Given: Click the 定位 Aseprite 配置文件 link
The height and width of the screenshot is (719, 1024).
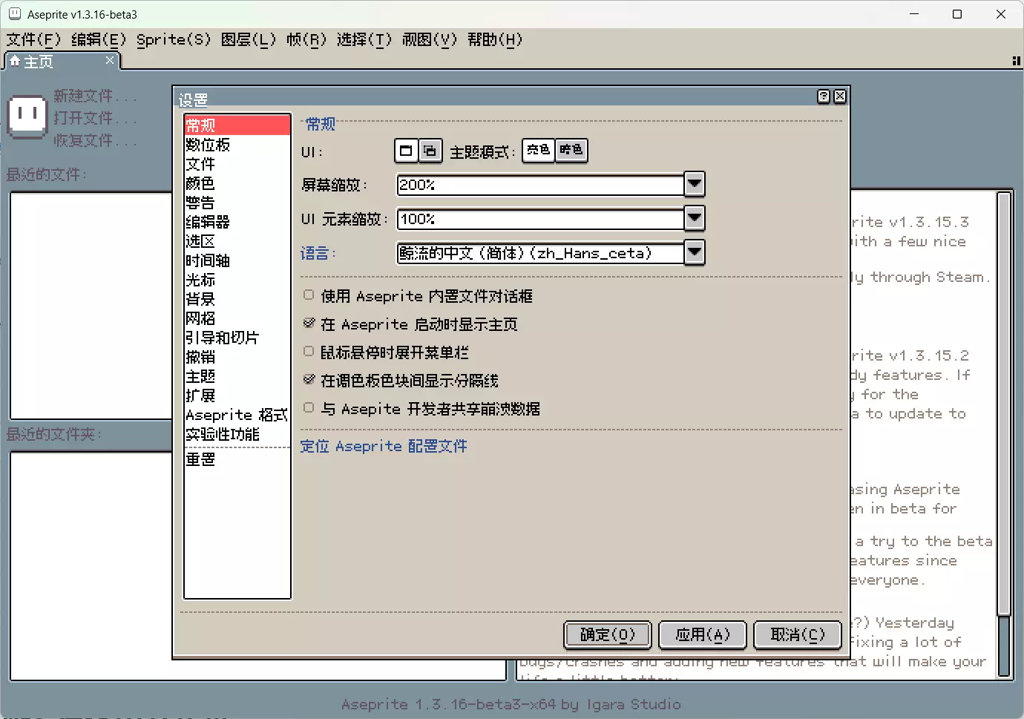Looking at the screenshot, I should 384,446.
